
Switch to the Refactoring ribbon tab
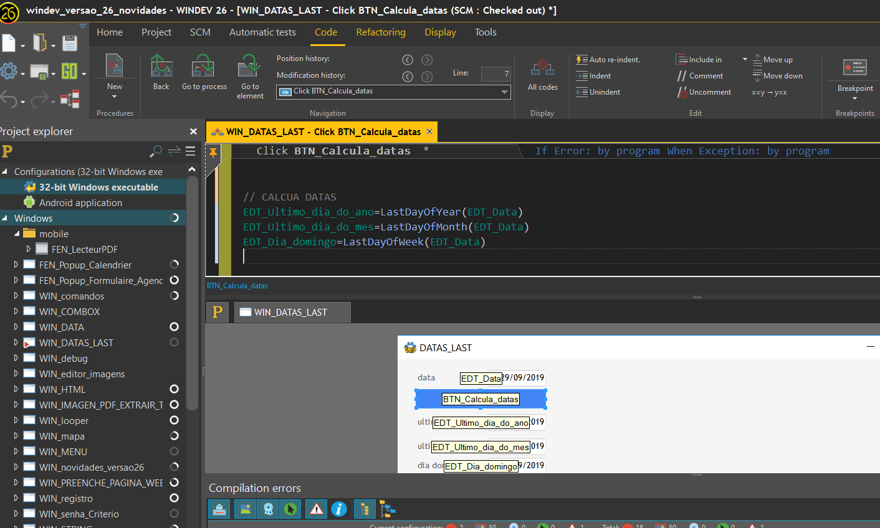tap(381, 32)
